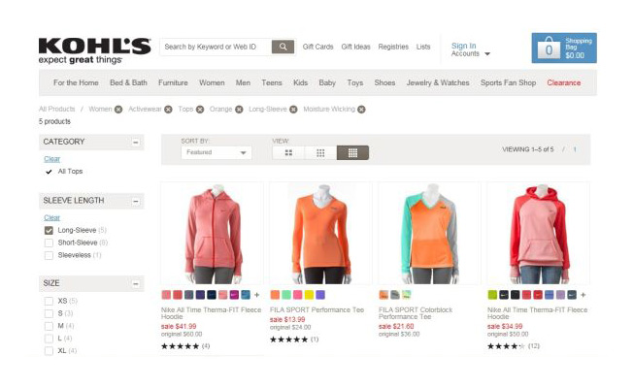Open the pink zip hoodie product image
This screenshot has width=633, height=388.
[213, 234]
